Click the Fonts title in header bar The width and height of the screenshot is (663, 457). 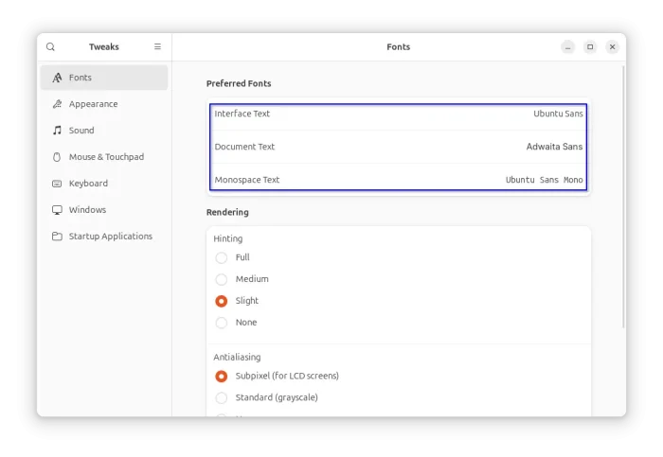pos(399,47)
